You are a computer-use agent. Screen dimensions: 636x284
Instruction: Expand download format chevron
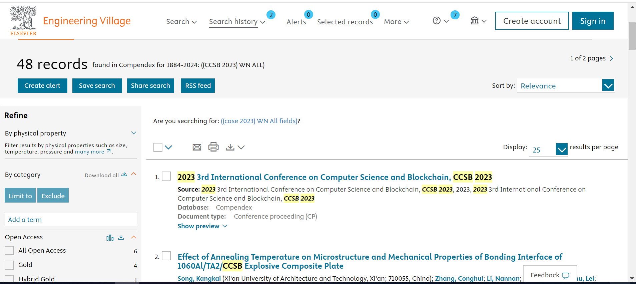point(241,147)
